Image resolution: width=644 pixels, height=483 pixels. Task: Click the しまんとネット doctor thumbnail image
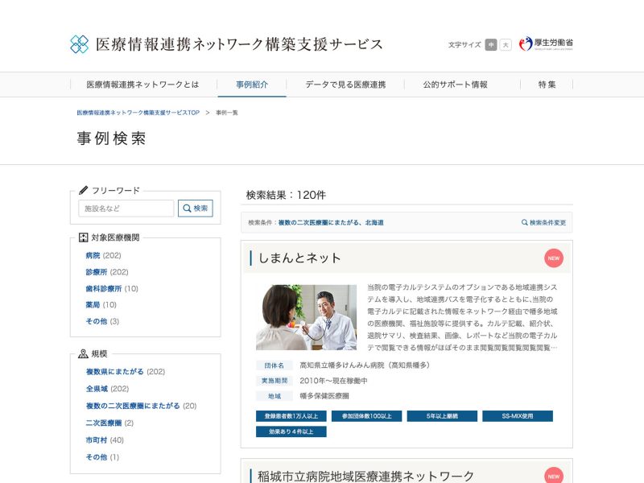click(306, 317)
